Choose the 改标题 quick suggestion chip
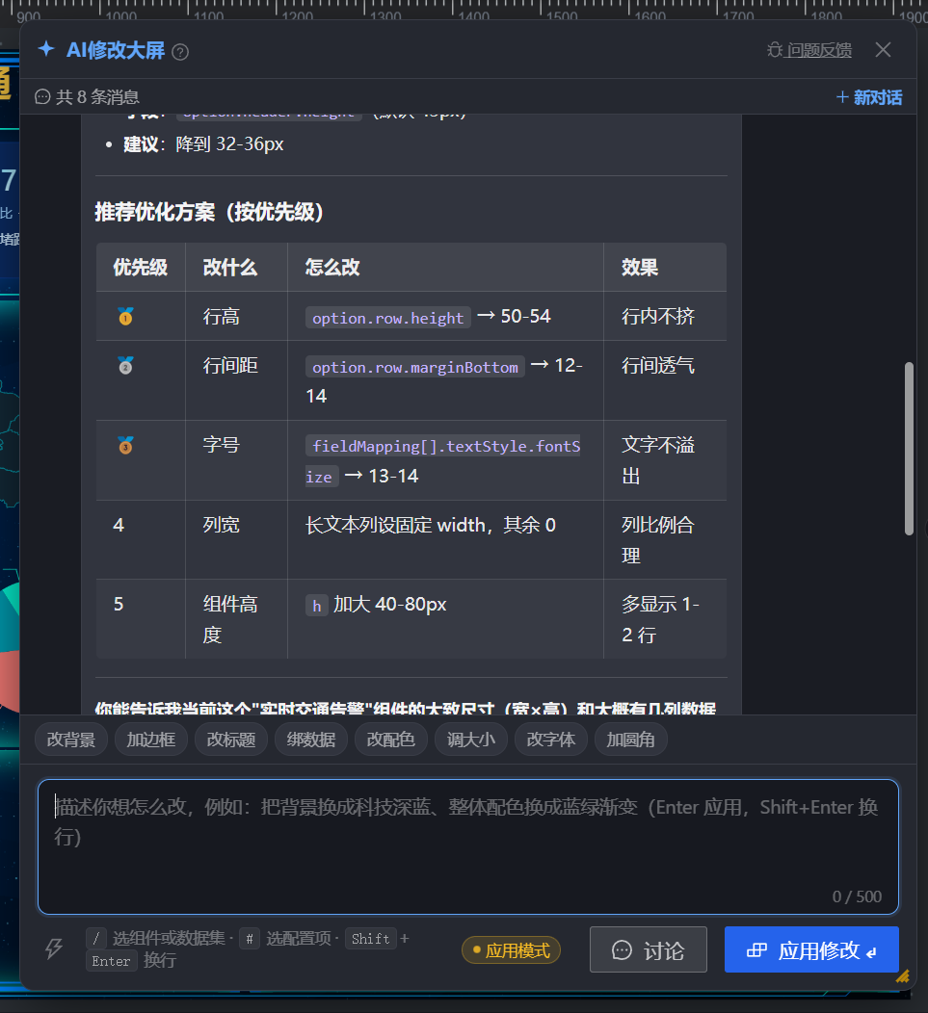 tap(231, 740)
